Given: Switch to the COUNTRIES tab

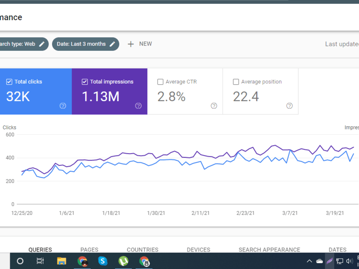Looking at the screenshot, I should click(x=143, y=250).
